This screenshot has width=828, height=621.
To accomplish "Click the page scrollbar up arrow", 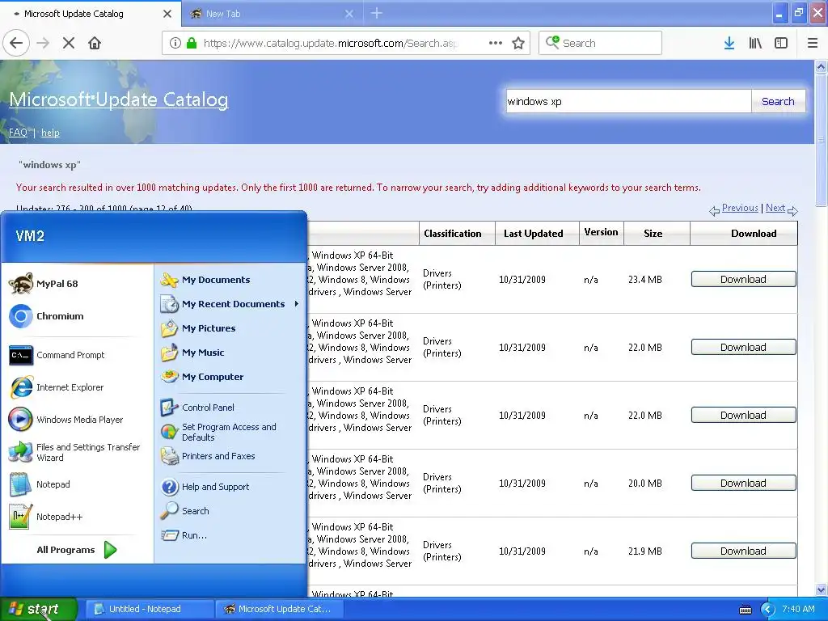I will 821,67.
